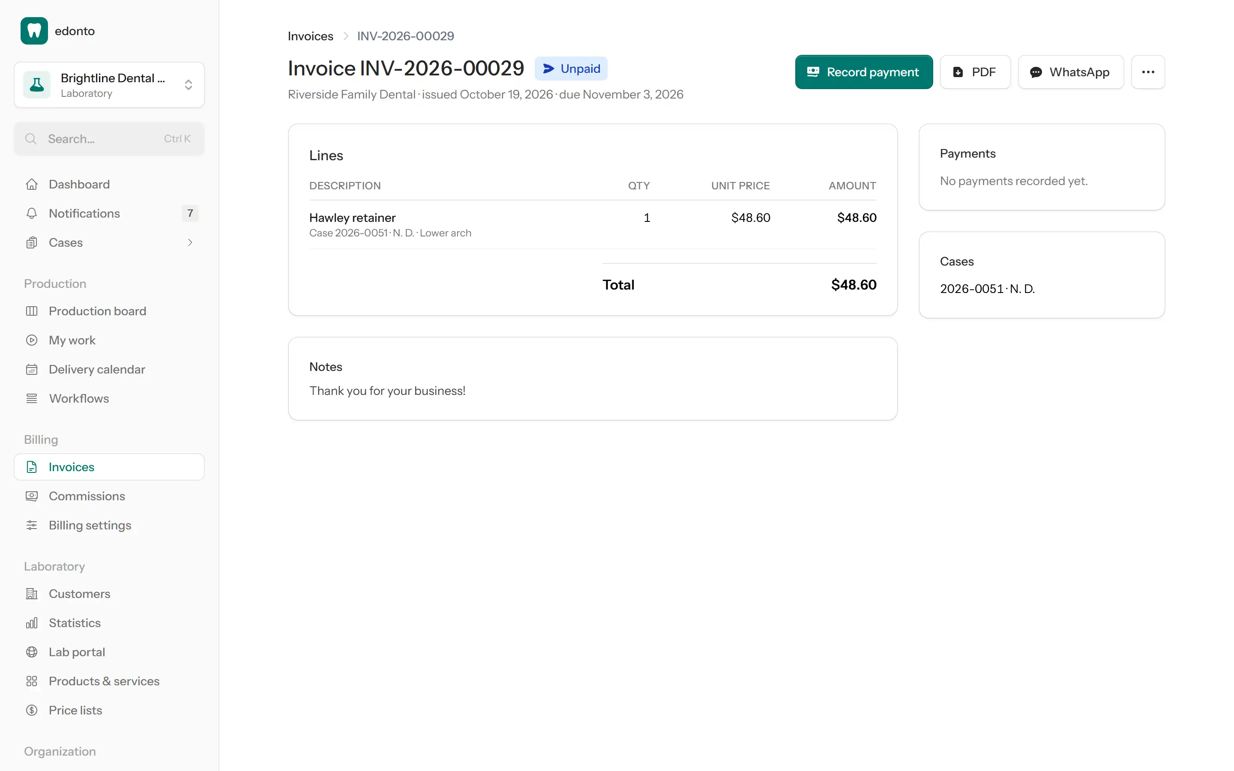Go to Commissions page
The image size is (1234, 771).
click(x=109, y=496)
